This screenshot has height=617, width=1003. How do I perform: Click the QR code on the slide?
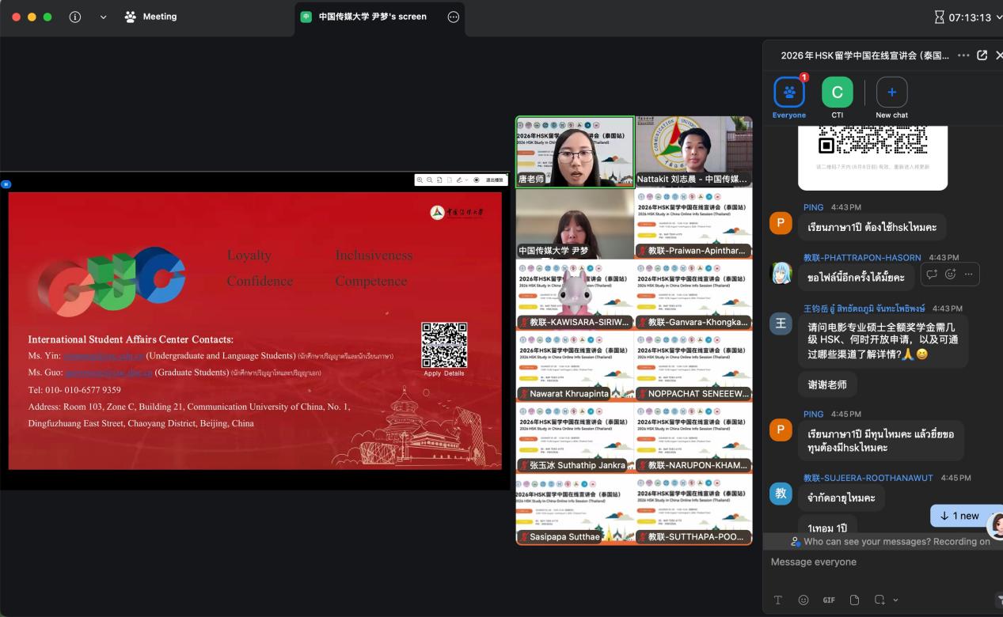[444, 345]
